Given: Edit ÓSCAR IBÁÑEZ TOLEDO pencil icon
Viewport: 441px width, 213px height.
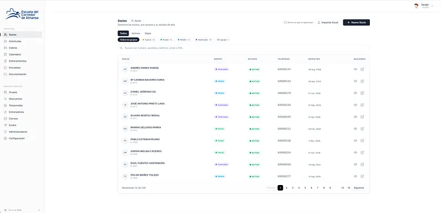Looking at the screenshot, I should click(x=362, y=176).
